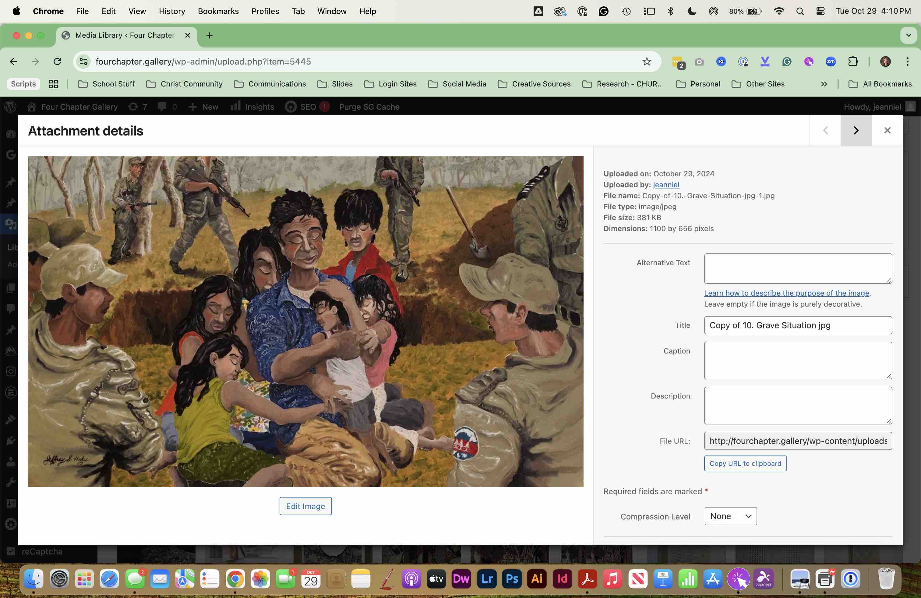Click the camera screenshot extension icon
921x598 pixels.
pyautogui.click(x=699, y=62)
